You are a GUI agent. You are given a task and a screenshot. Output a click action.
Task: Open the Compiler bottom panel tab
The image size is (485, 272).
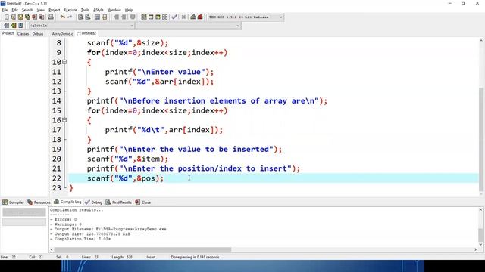click(13, 202)
